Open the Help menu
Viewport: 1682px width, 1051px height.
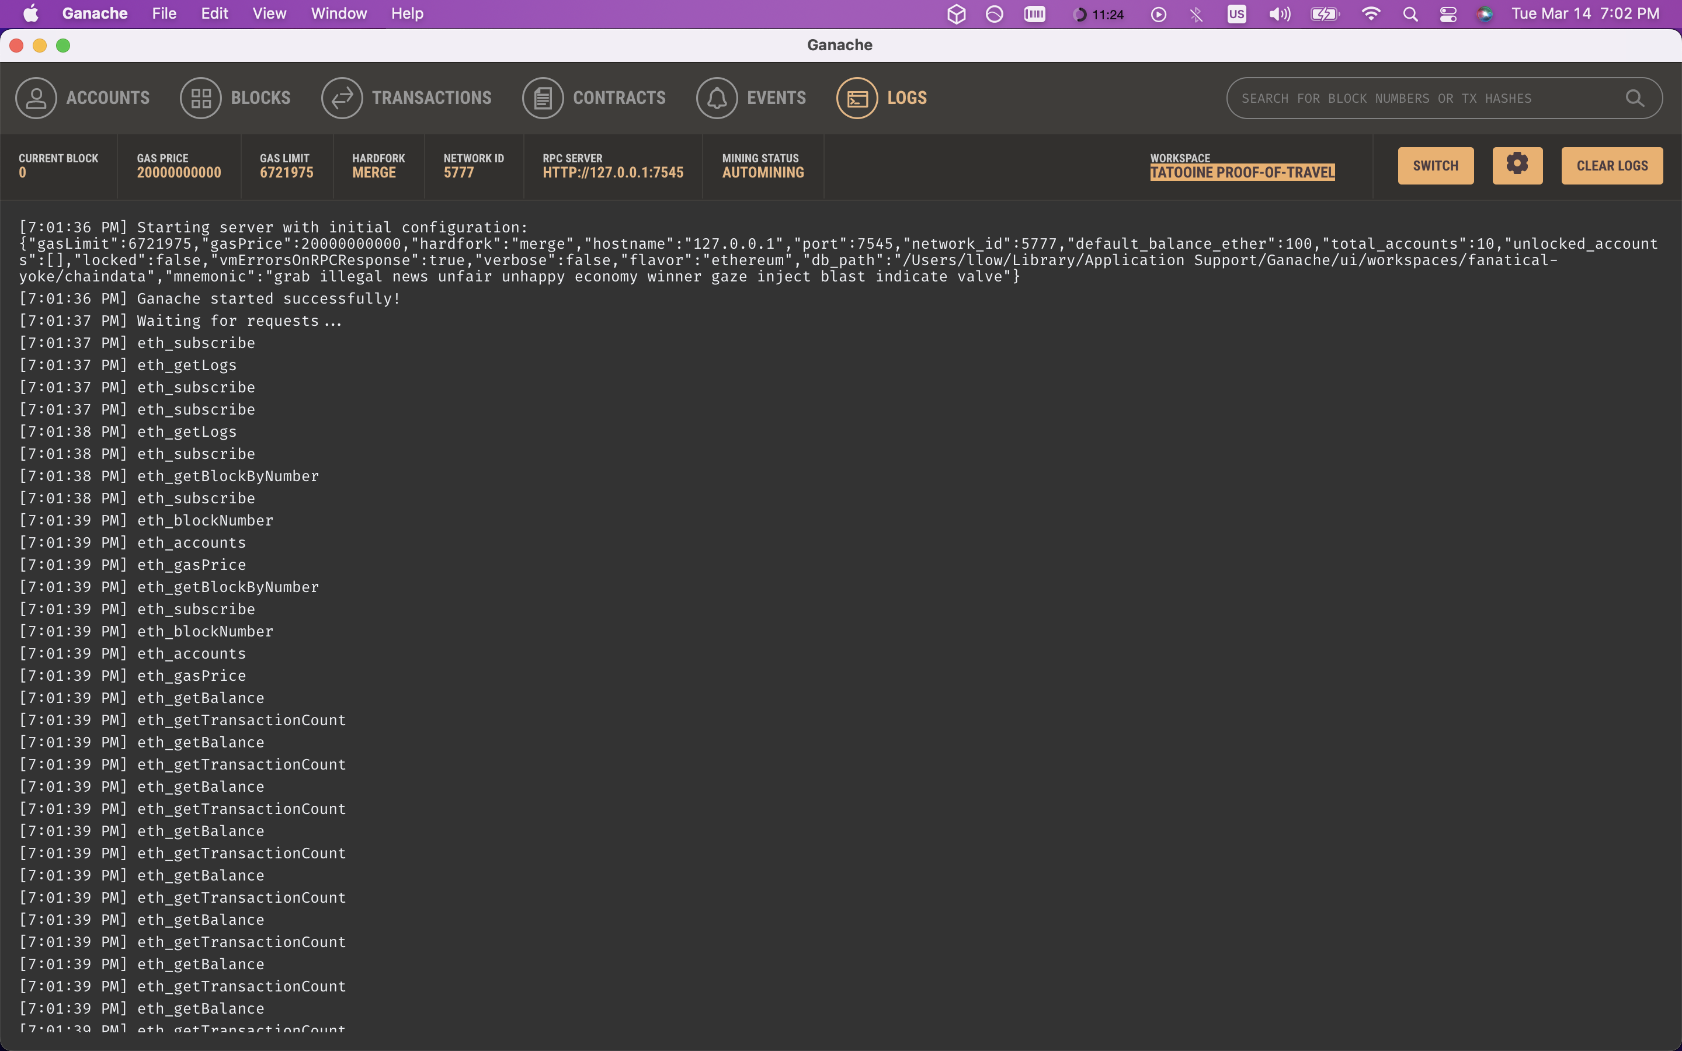pos(406,14)
